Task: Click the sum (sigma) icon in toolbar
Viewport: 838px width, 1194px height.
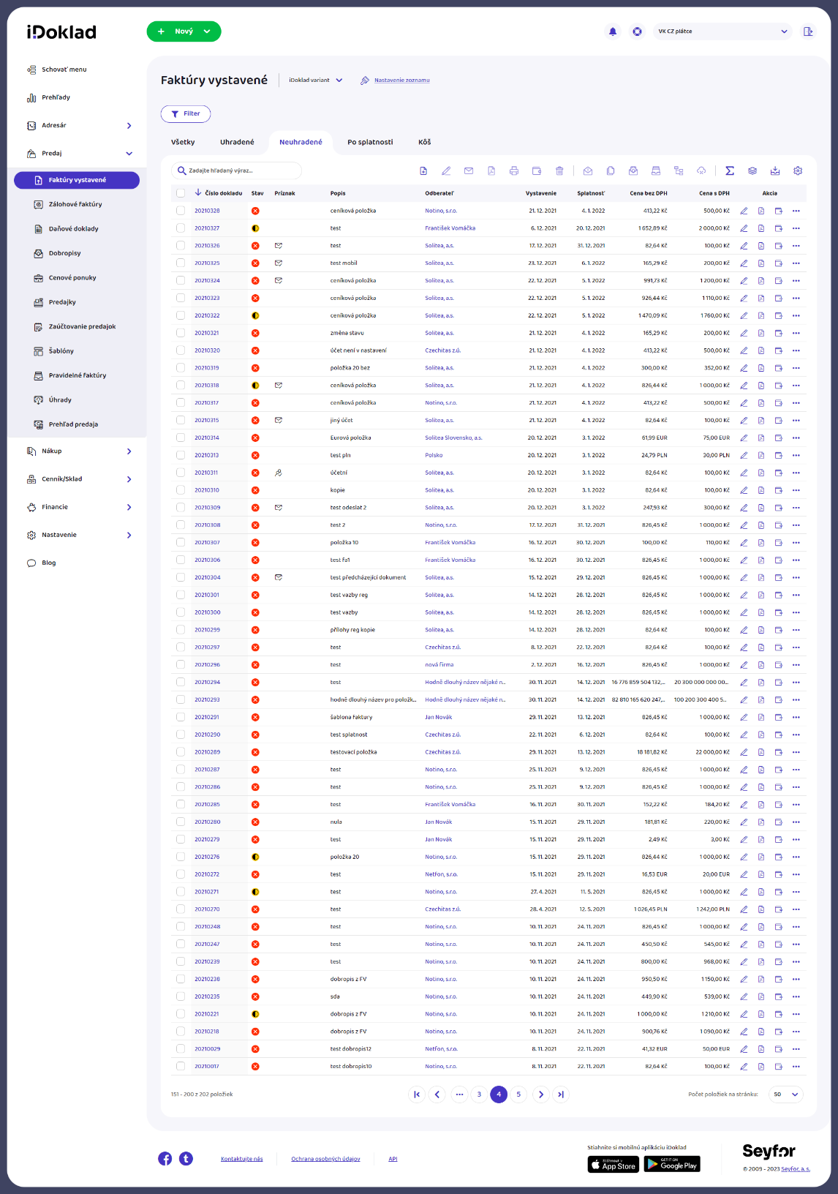Action: [x=729, y=170]
